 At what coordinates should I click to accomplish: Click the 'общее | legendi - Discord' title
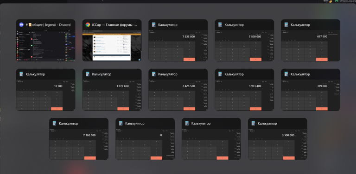coord(48,25)
